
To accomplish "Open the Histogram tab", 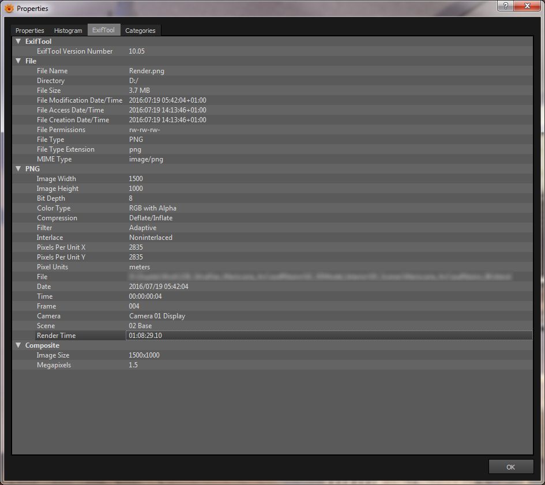I will click(x=68, y=31).
